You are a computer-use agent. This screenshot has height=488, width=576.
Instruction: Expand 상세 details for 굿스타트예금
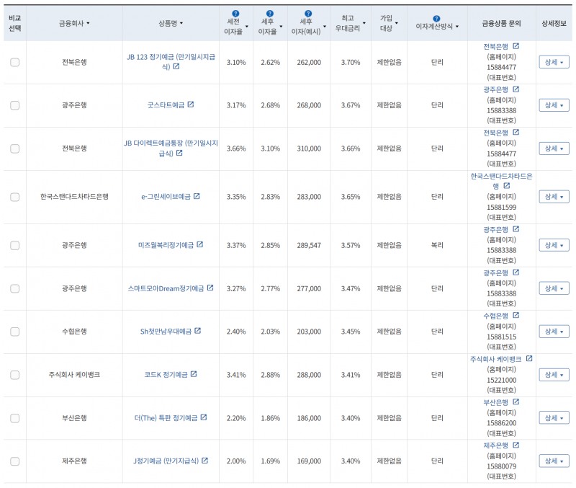(x=554, y=105)
